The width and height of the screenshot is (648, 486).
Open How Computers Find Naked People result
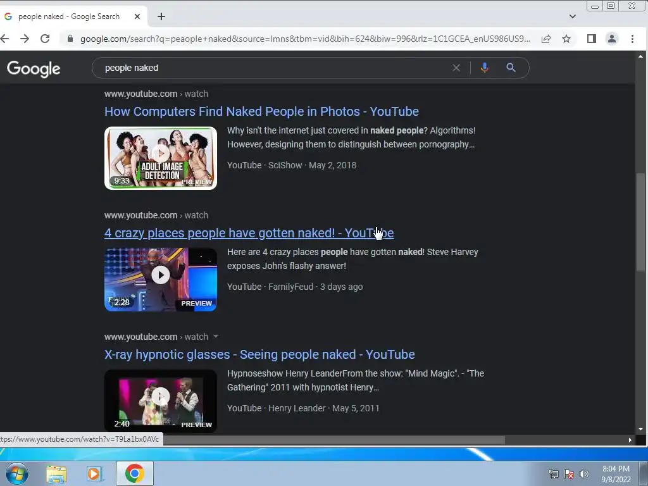(261, 111)
